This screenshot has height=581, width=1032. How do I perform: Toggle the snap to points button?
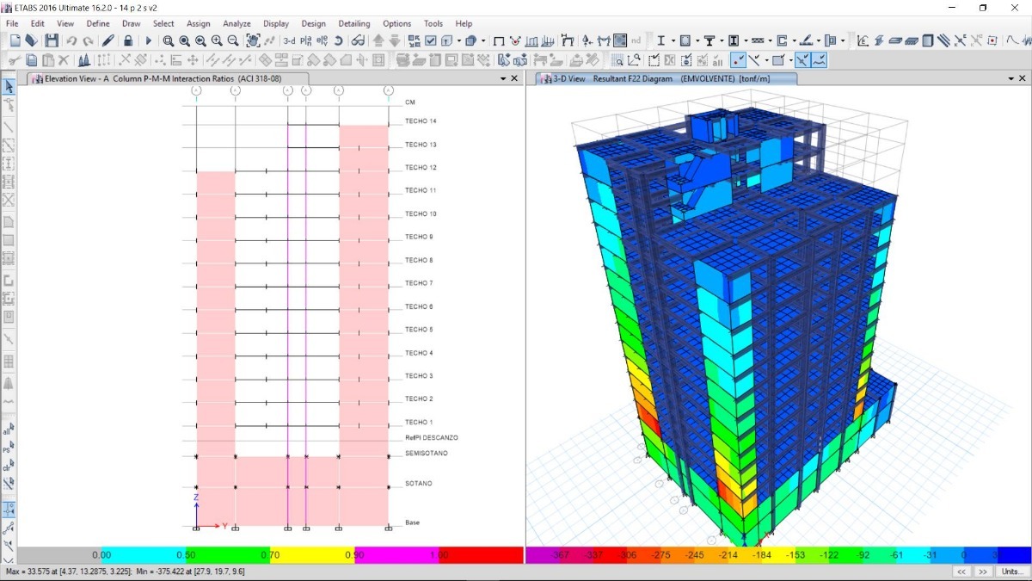[738, 59]
